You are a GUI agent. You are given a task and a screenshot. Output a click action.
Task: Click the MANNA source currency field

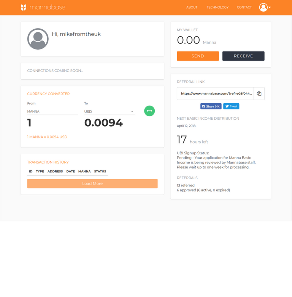[52, 112]
